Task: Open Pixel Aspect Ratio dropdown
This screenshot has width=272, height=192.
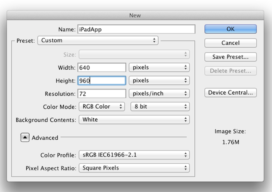Action: [134, 168]
